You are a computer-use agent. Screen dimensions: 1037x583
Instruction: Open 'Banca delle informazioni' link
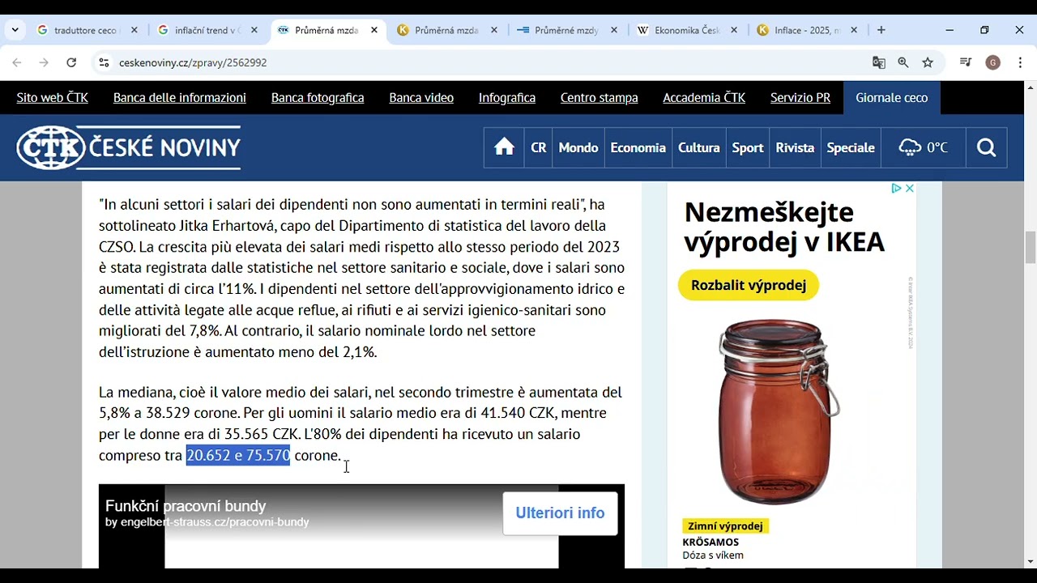[x=180, y=97]
